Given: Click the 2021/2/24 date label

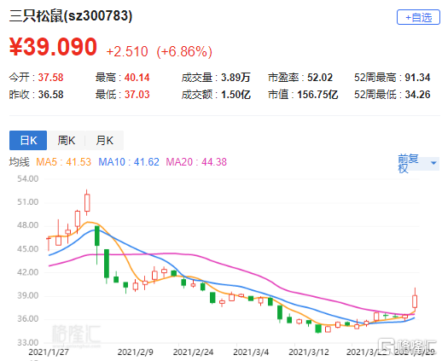Looking at the screenshot, I should click(x=193, y=352).
